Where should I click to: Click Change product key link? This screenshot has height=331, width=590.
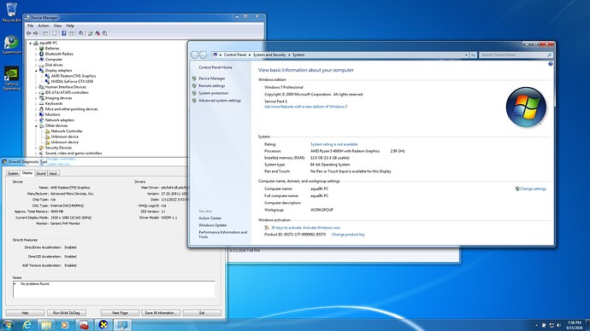click(x=348, y=235)
